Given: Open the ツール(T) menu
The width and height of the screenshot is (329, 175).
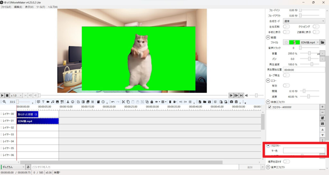Looking at the screenshot, I should [x=41, y=7].
